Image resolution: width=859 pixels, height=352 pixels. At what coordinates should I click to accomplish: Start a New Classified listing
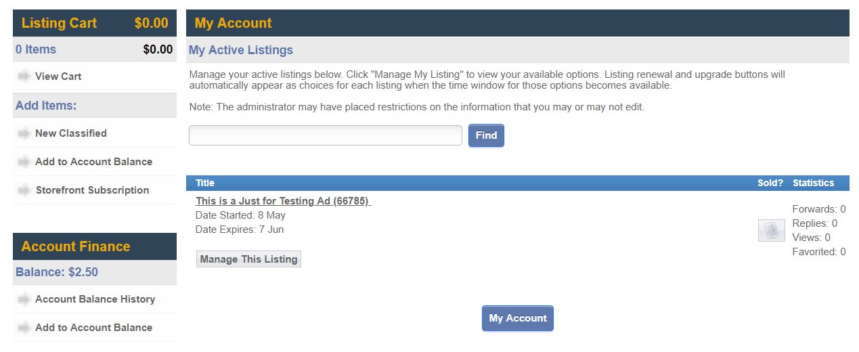coord(71,133)
